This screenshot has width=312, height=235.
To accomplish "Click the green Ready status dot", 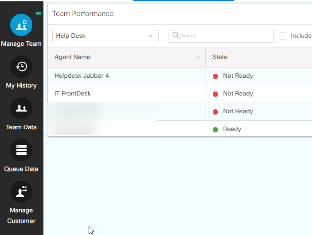I will (x=215, y=129).
